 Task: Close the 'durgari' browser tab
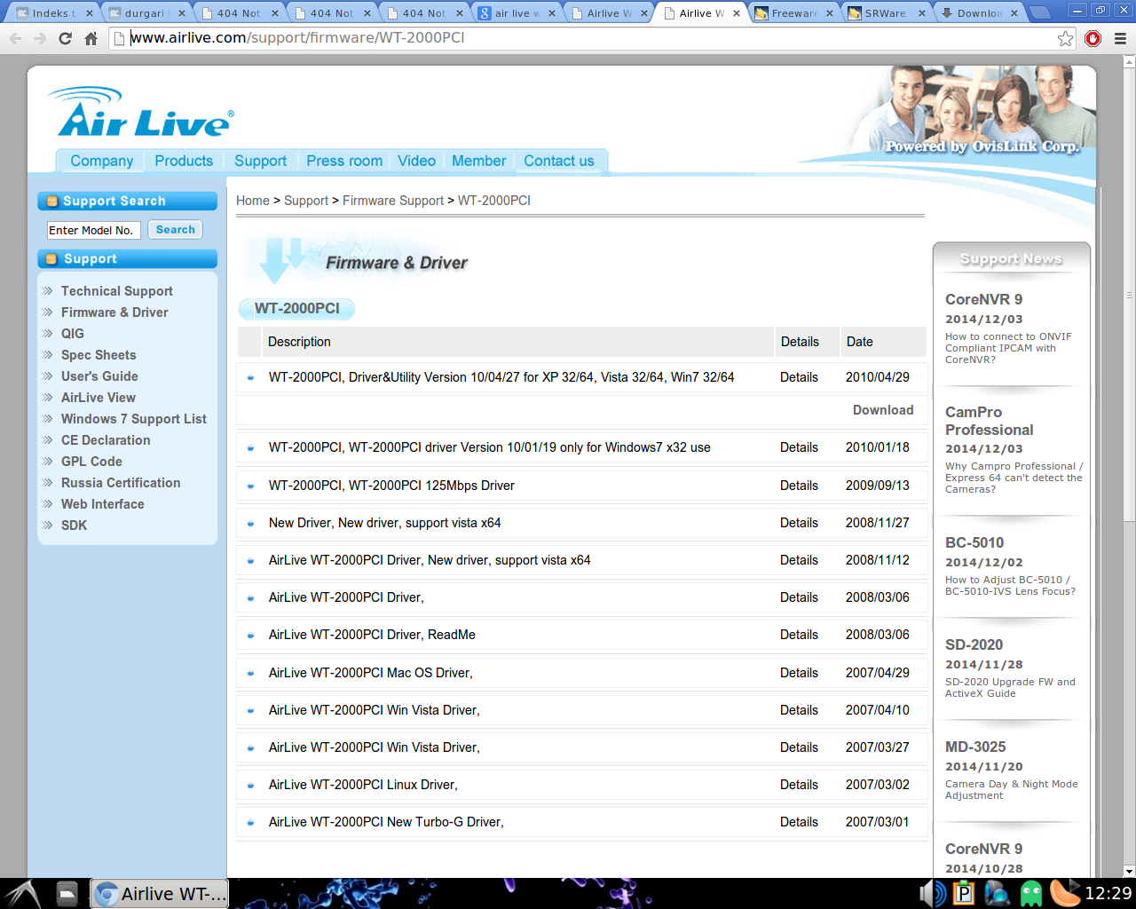pos(182,13)
